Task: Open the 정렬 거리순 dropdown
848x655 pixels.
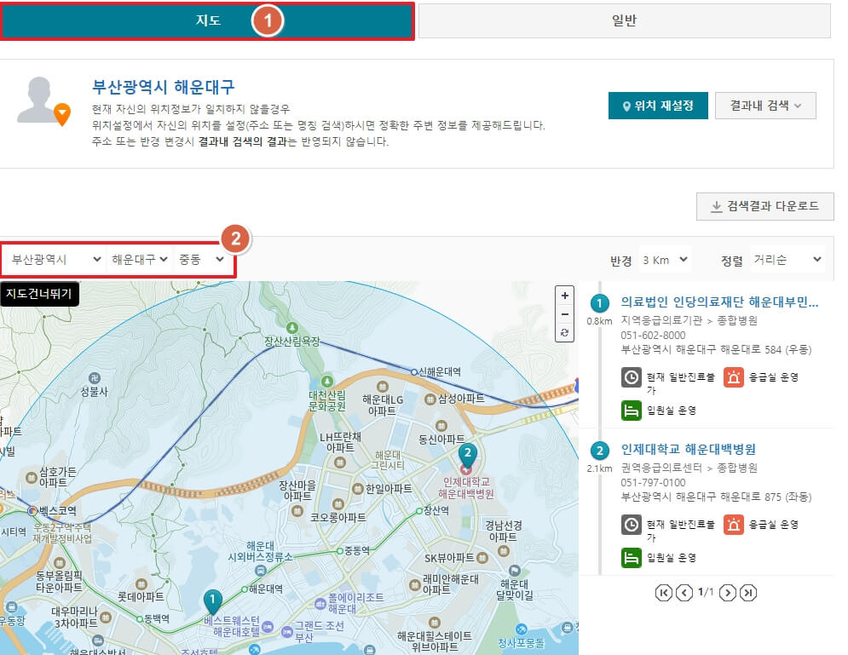Action: [x=787, y=260]
